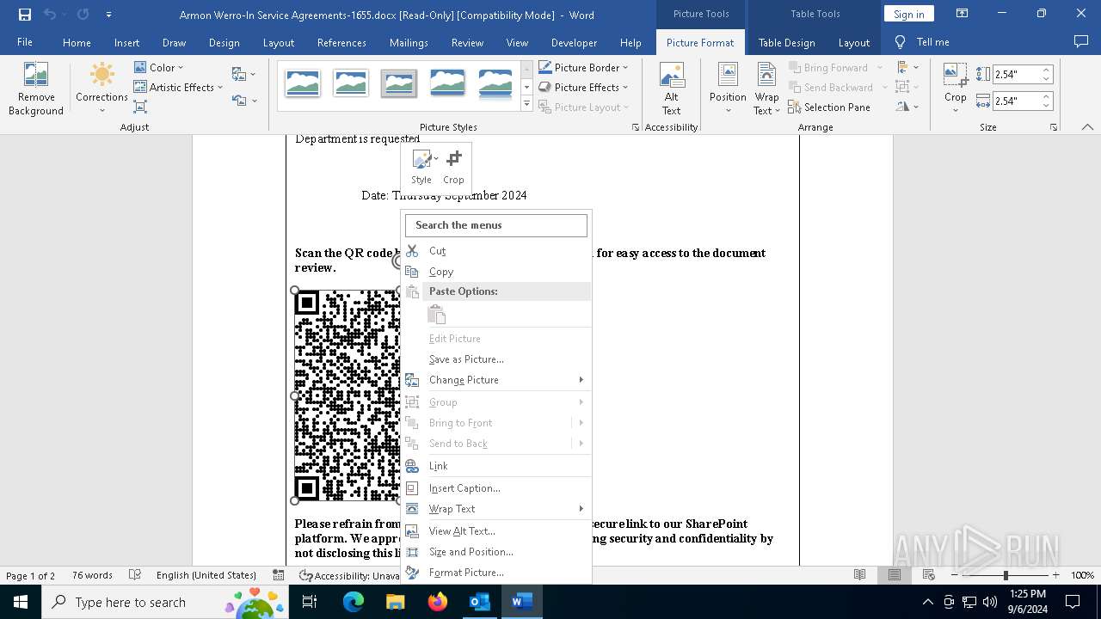1101x619 pixels.
Task: Click the Remove Background icon
Action: 36,89
